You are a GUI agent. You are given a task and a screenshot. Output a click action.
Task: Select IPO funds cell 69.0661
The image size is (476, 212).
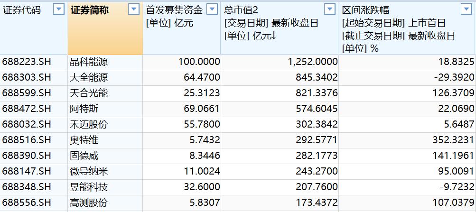tap(182, 109)
